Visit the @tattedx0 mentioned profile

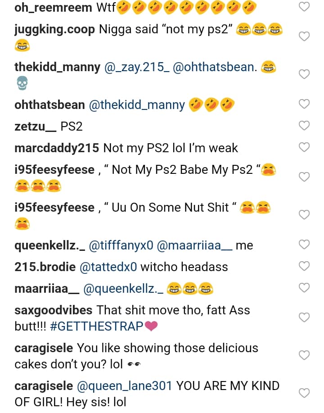108,267
